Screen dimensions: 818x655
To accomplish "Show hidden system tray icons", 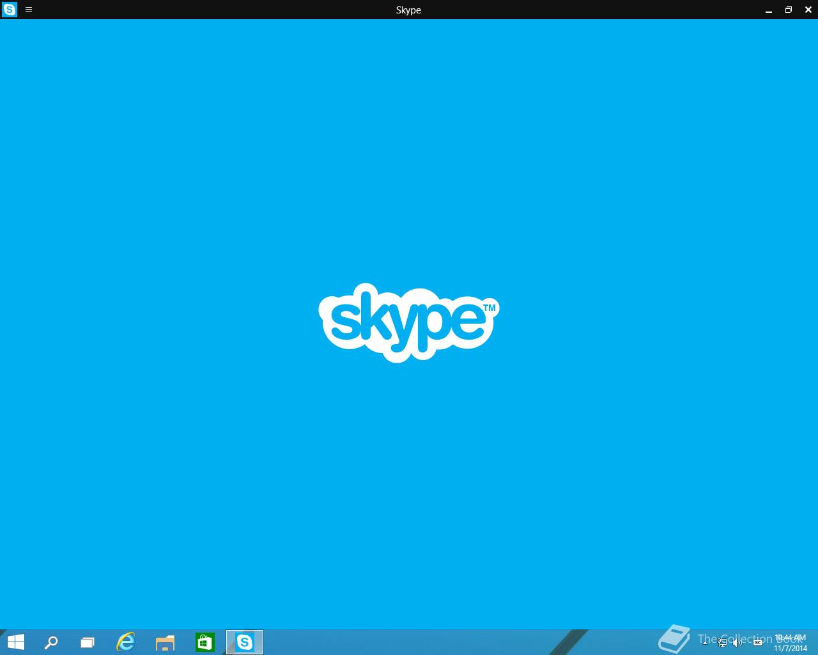I will pos(705,642).
